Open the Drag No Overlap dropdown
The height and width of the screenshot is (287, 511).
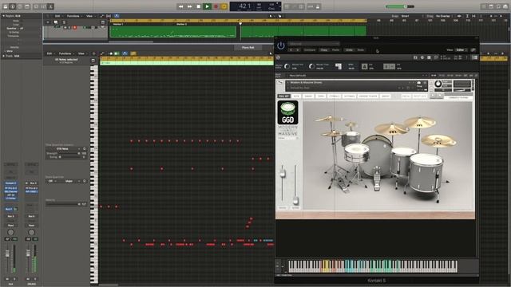444,16
